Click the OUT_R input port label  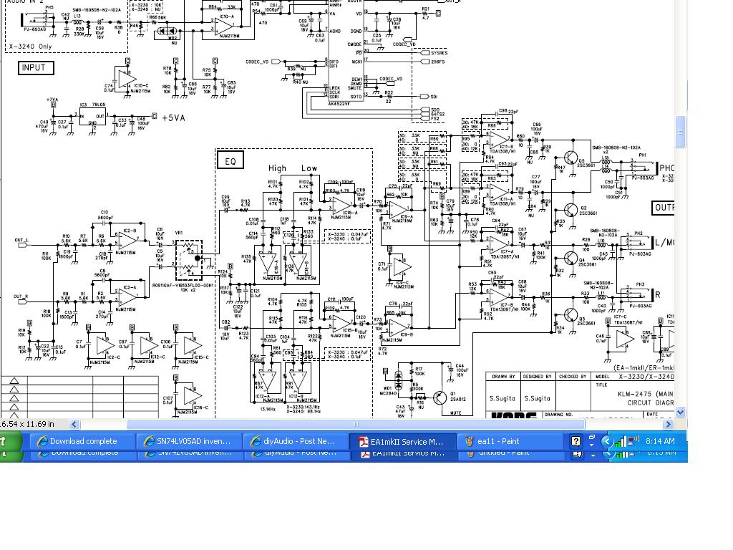click(x=21, y=296)
